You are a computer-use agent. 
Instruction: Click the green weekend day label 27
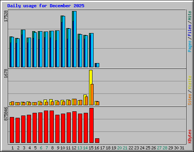click(159, 148)
